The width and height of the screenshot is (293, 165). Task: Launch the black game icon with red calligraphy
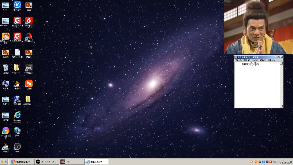pos(29,68)
